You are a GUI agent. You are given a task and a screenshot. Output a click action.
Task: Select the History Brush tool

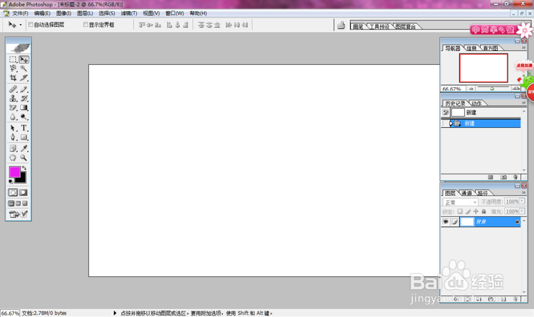point(24,98)
